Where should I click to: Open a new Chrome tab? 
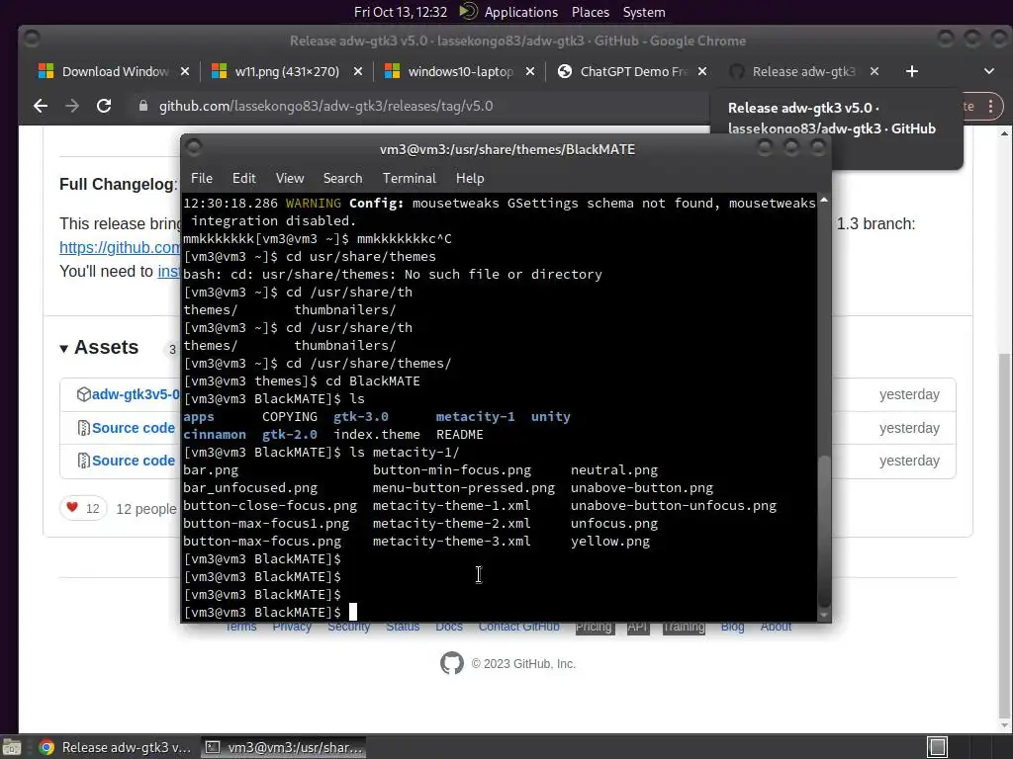(911, 71)
